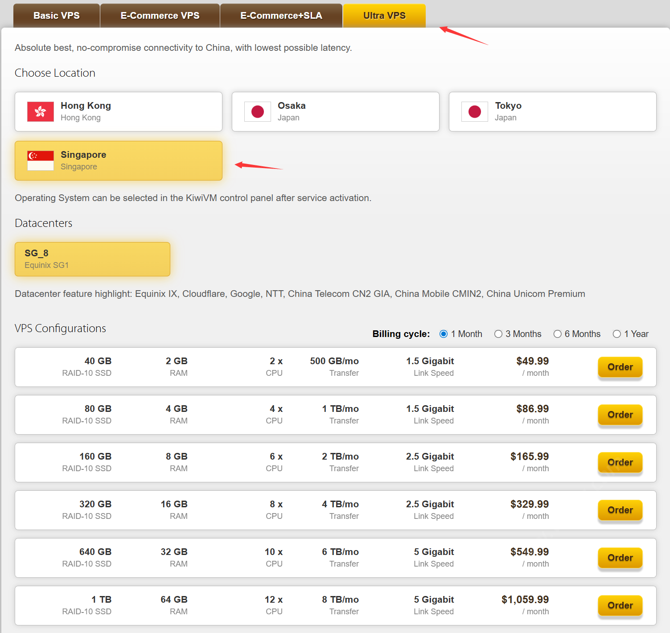Click the '4 TB/mo' transfer value

coord(341,504)
